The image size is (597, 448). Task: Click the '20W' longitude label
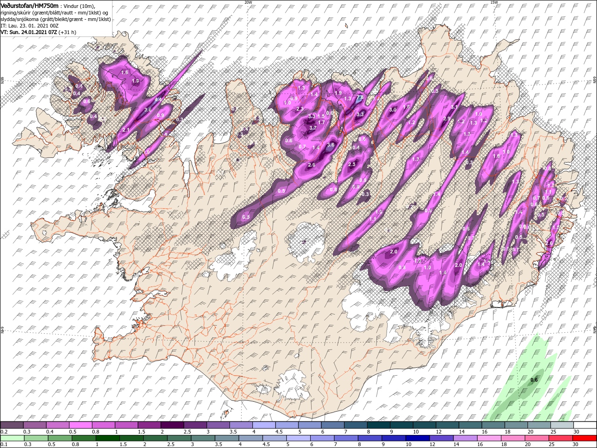pyautogui.click(x=248, y=2)
